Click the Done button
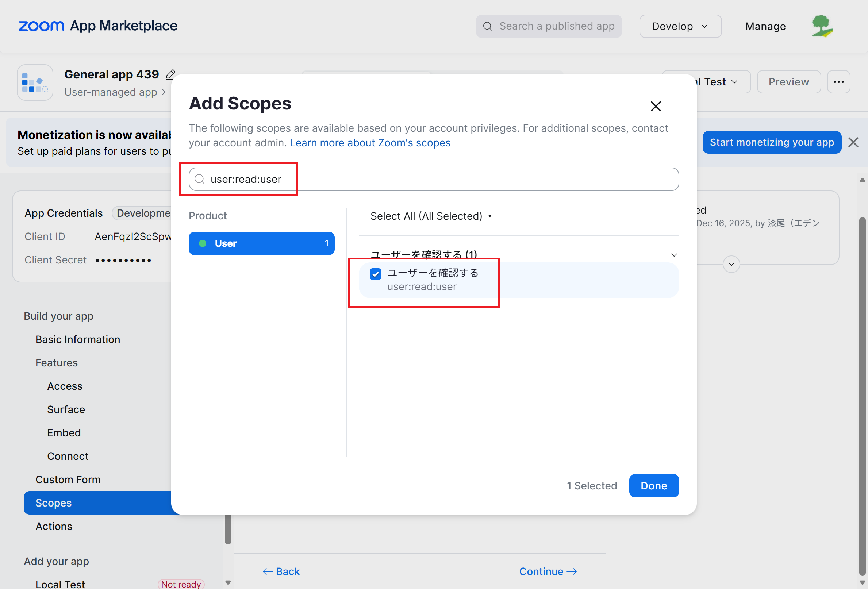Screen dimensions: 868x589 click(654, 486)
